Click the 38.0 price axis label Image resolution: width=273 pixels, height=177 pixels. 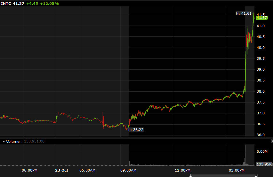260,92
